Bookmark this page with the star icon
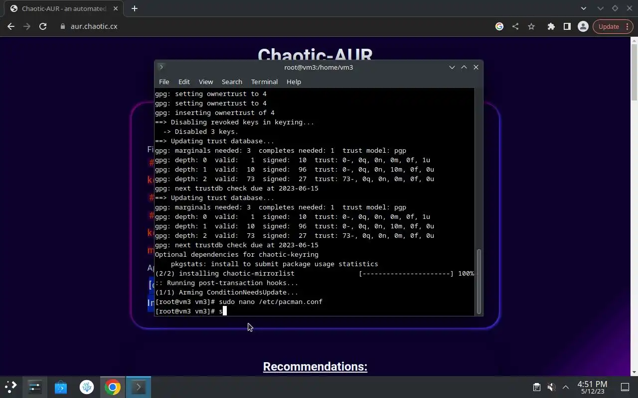Screen dimensions: 638x398 531,26
